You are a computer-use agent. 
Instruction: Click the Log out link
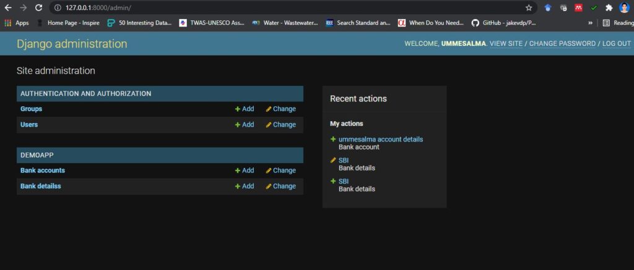click(x=617, y=44)
